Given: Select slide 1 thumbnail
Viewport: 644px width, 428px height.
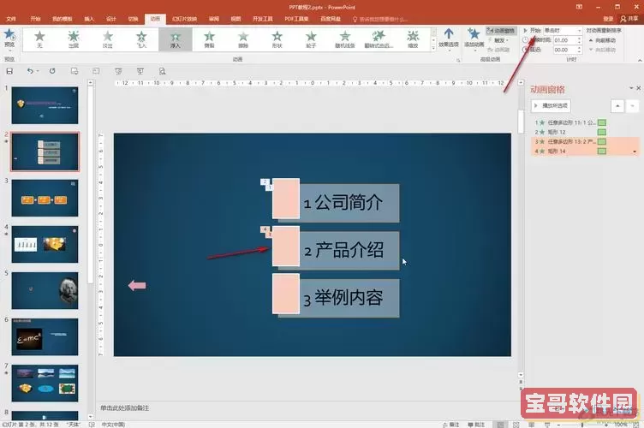Looking at the screenshot, I should coord(45,105).
